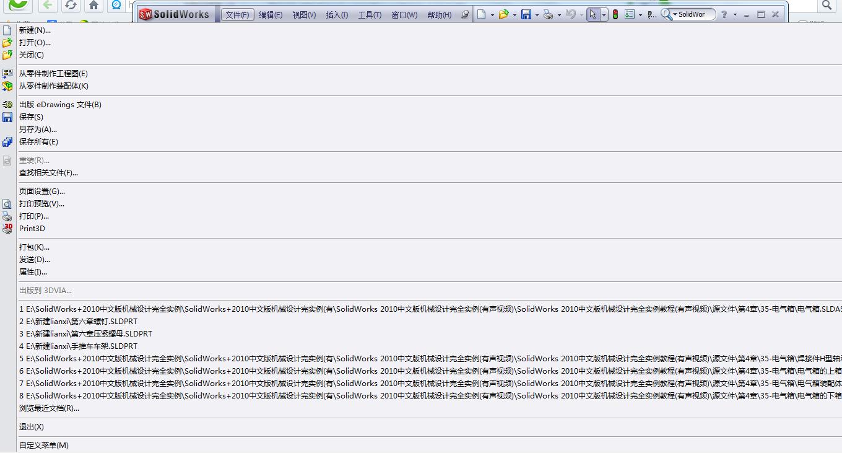842x453 pixels.
Task: Choose 关闭(C) from File menu
Action: [x=32, y=55]
